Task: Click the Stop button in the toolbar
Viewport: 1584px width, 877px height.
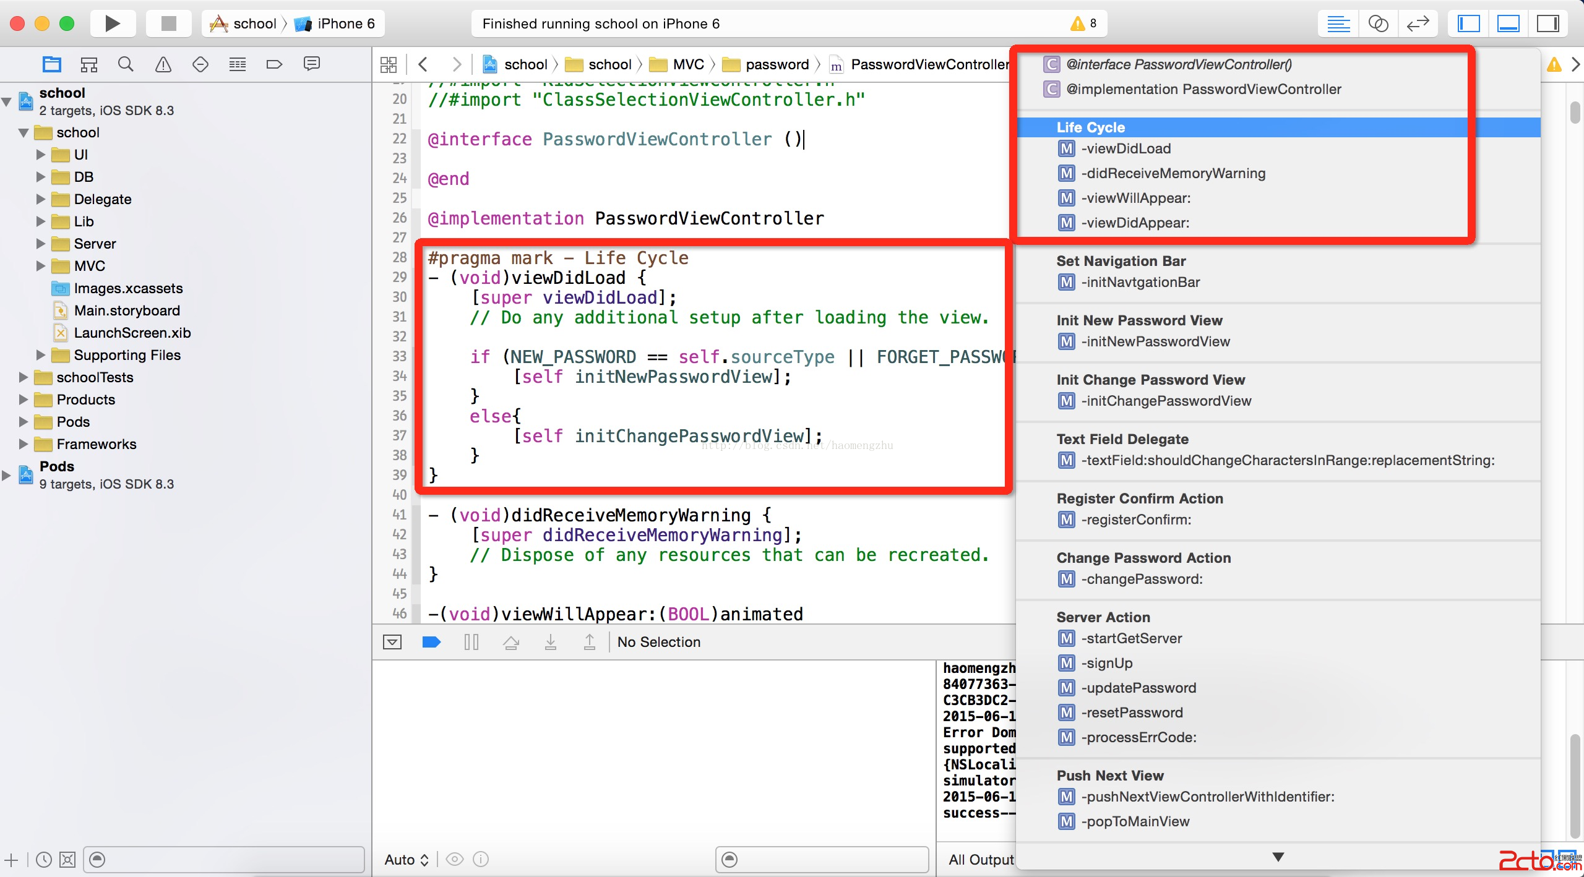Action: (x=168, y=24)
